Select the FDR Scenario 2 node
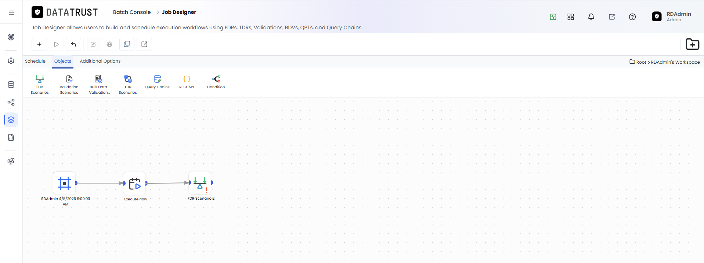 coord(200,183)
